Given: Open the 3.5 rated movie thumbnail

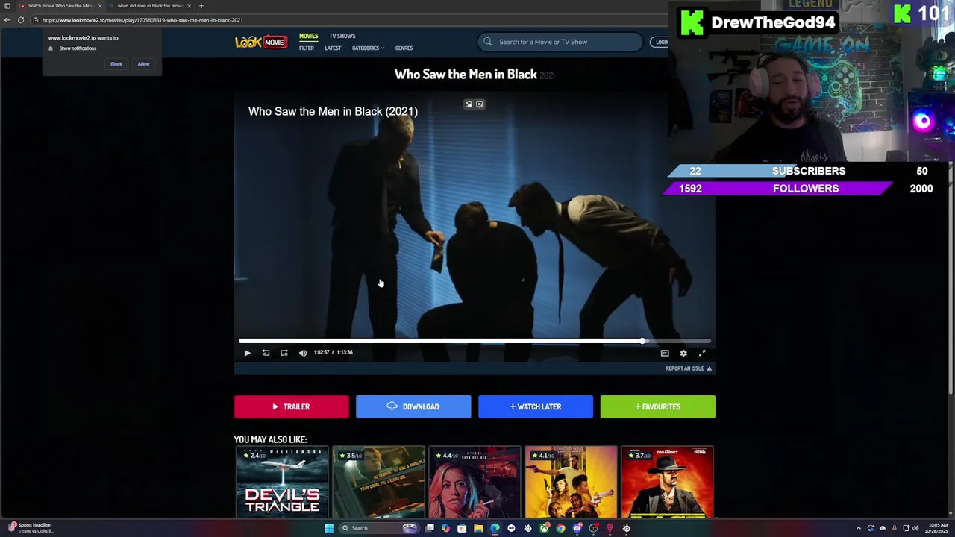Looking at the screenshot, I should click(x=378, y=482).
